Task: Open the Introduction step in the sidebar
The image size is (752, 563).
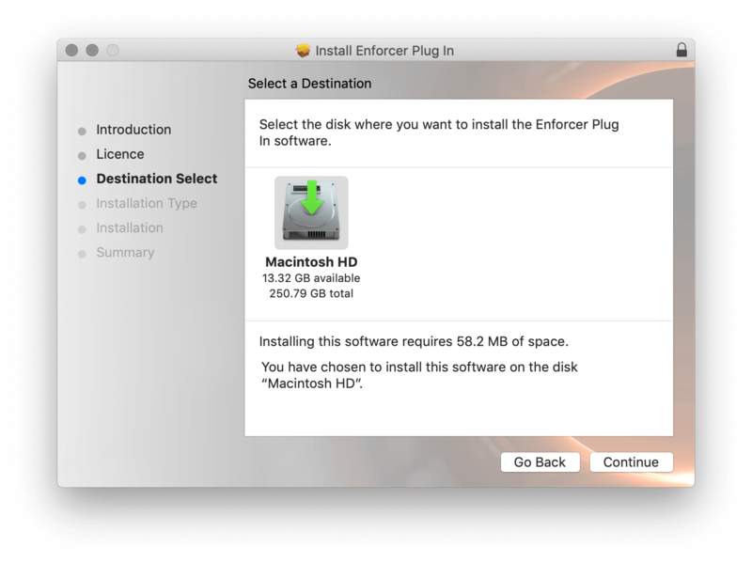Action: [133, 130]
